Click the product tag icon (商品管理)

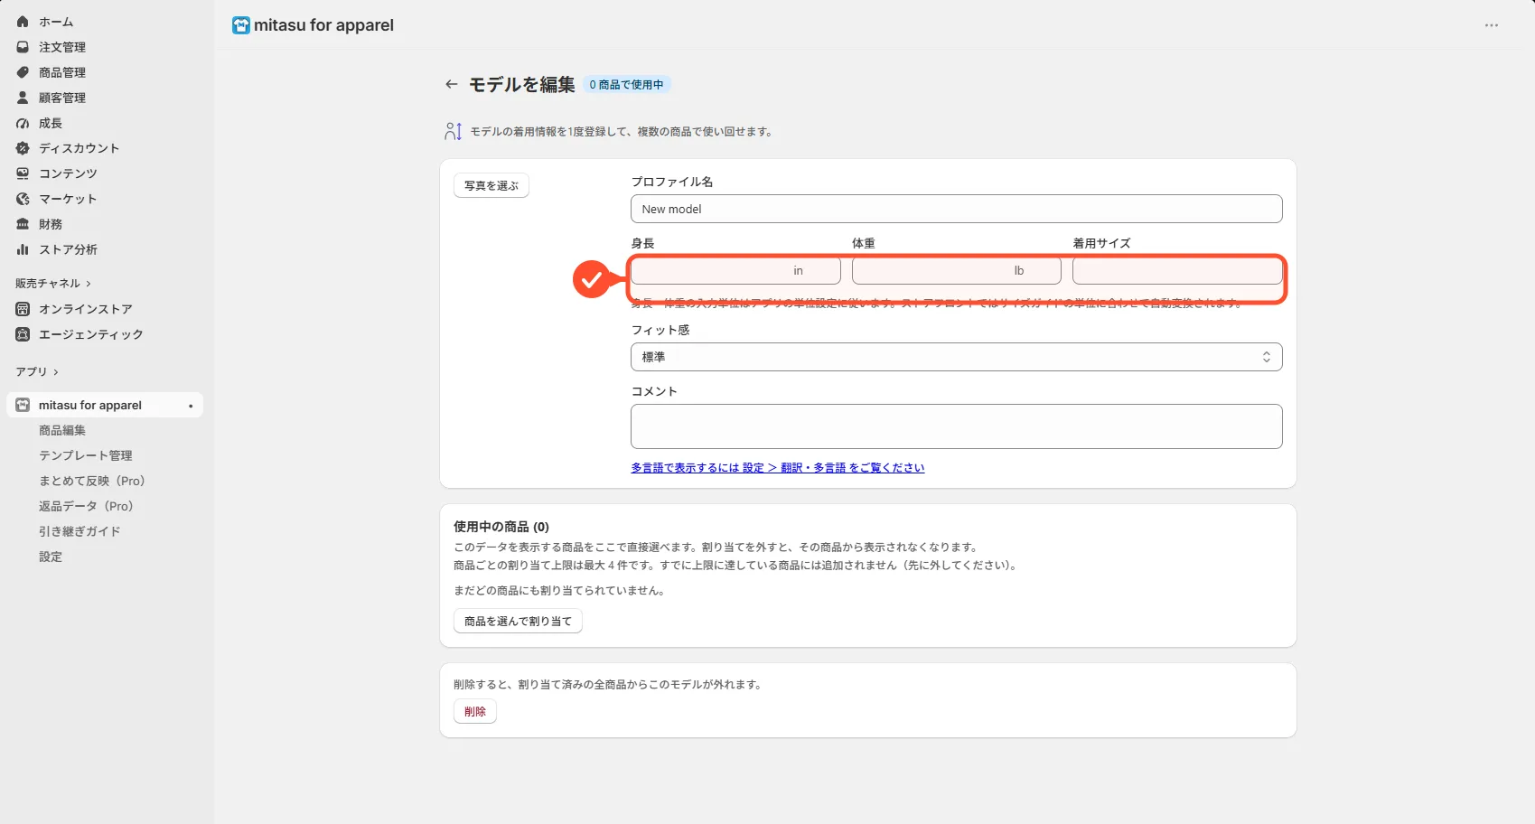click(x=23, y=72)
